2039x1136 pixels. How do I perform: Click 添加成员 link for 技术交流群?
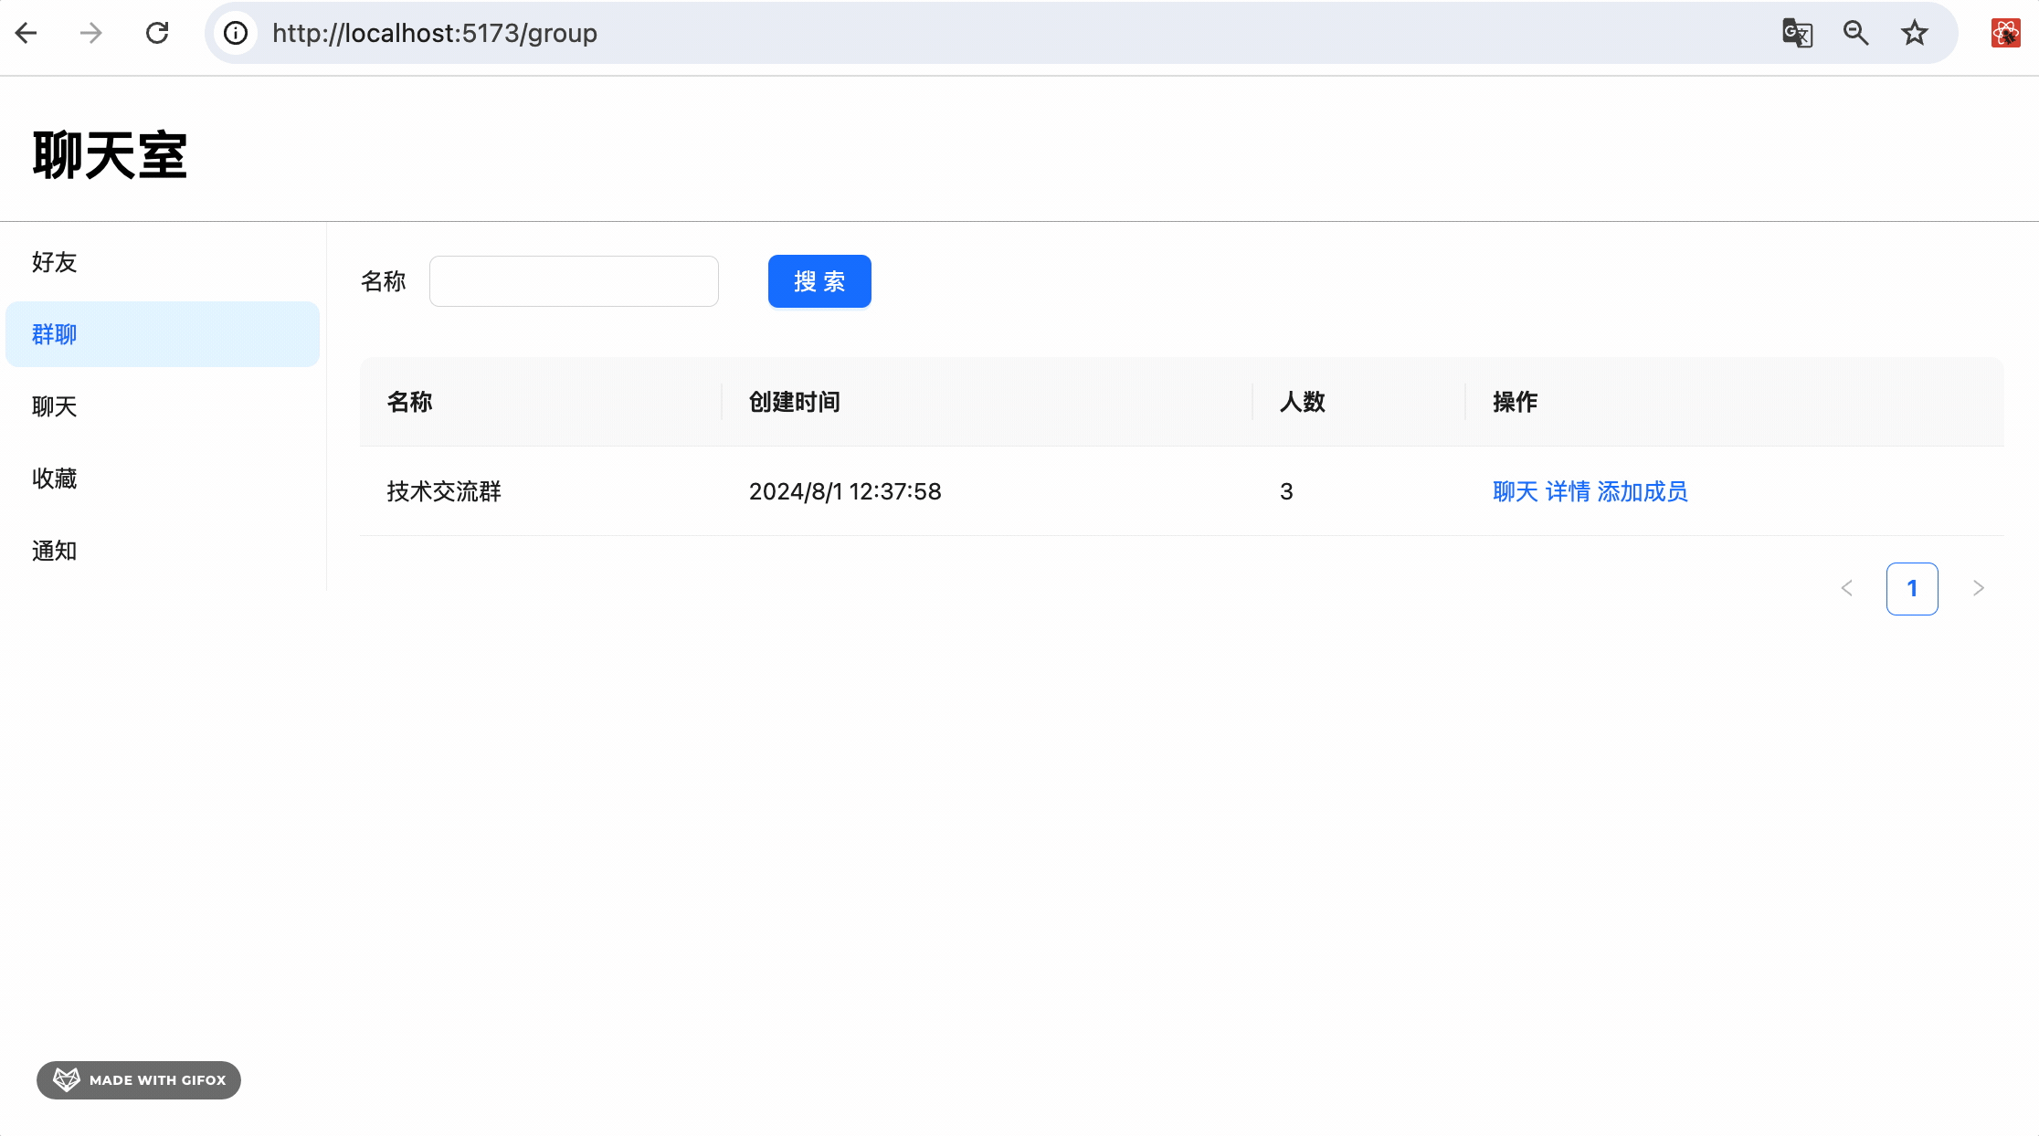pos(1643,491)
